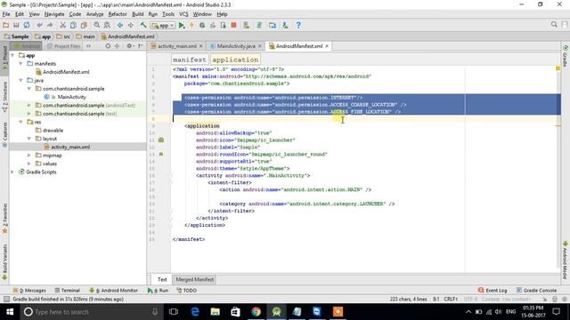570x320 pixels.
Task: Click the Open folder toolbar icon
Action: coord(6,25)
